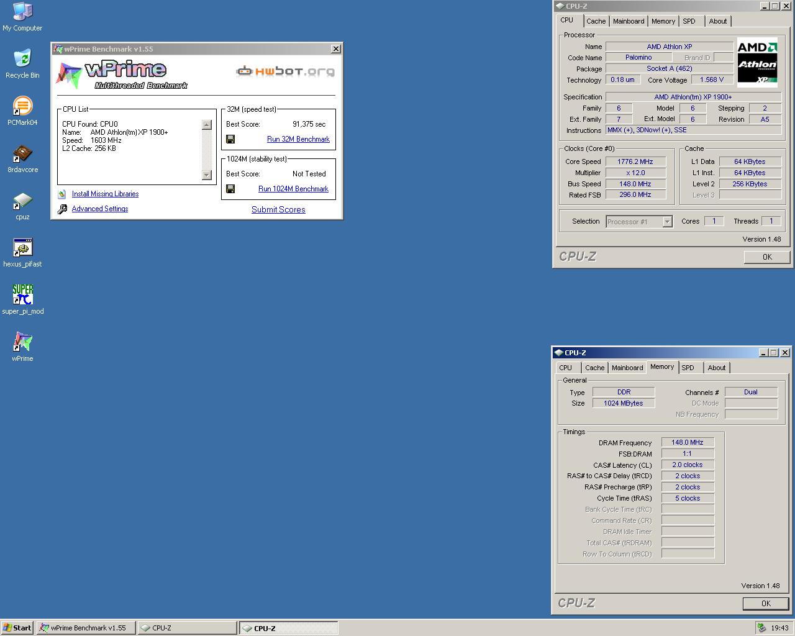Click the Advanced Settings wrench icon
Screen dimensions: 795x636
click(62, 209)
